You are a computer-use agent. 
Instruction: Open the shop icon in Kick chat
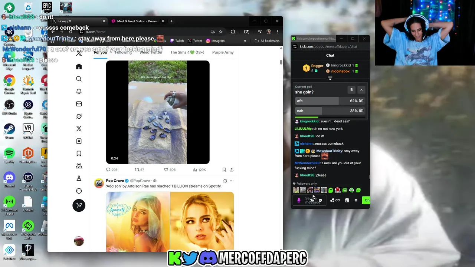(347, 201)
